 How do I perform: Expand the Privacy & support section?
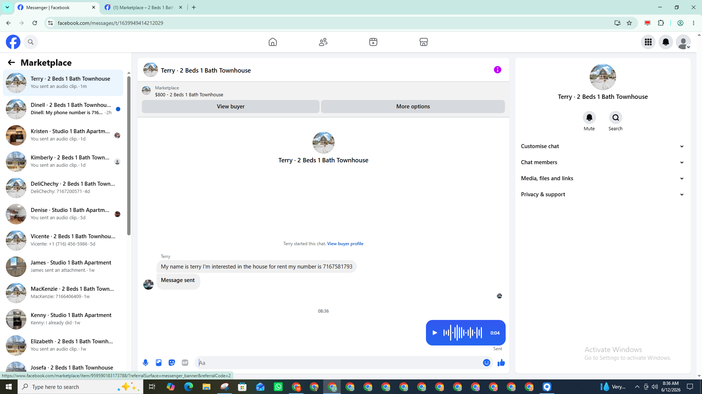603,194
